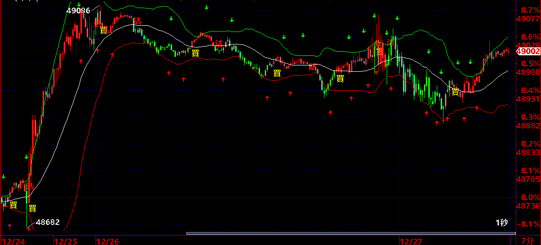
Task: Click the green down arrow at far left
Action: (x=3, y=177)
